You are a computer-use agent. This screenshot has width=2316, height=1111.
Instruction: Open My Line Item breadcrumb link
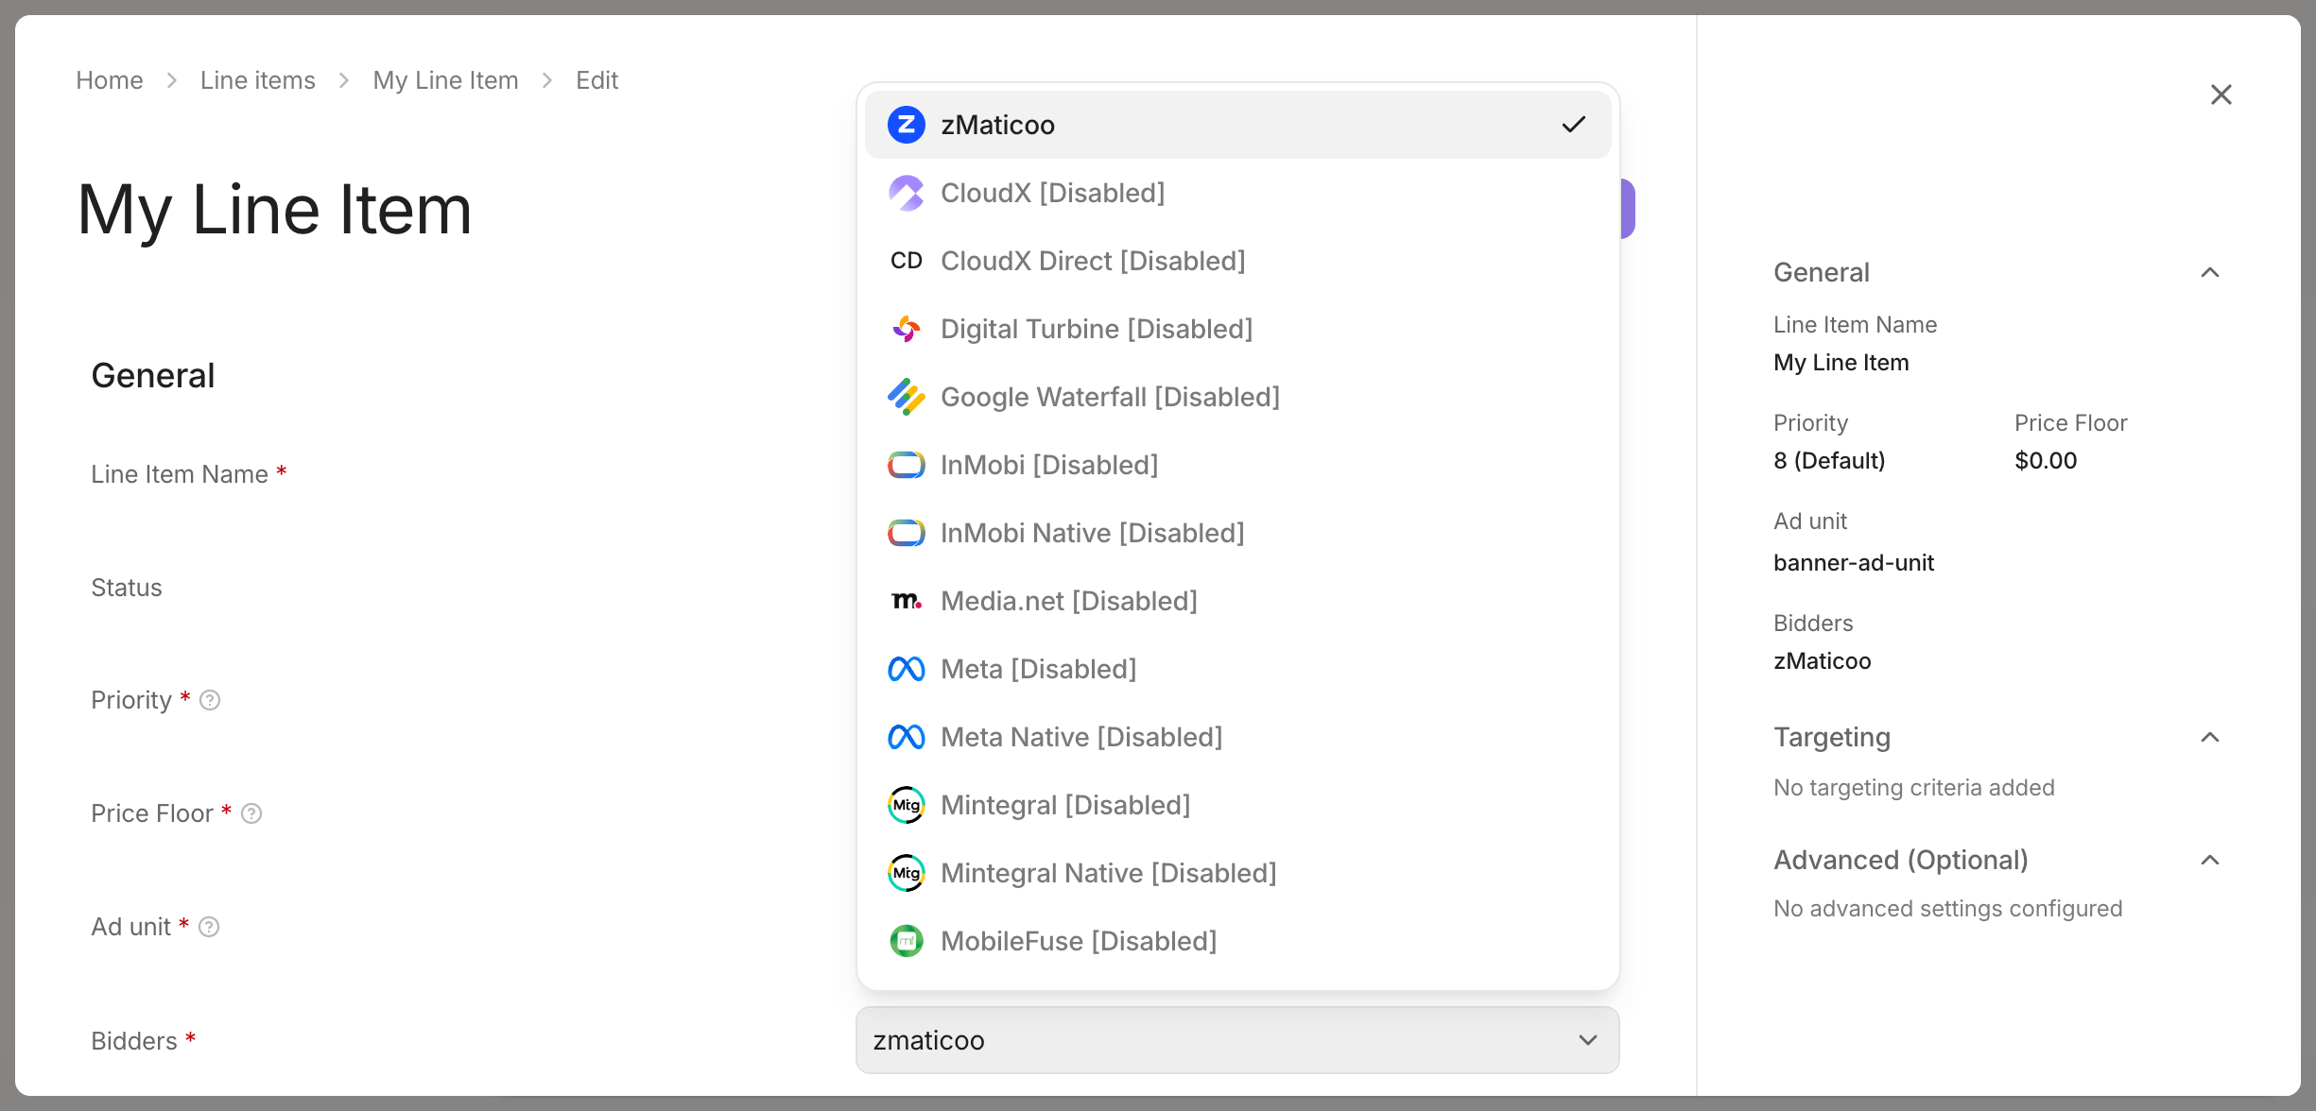(445, 80)
